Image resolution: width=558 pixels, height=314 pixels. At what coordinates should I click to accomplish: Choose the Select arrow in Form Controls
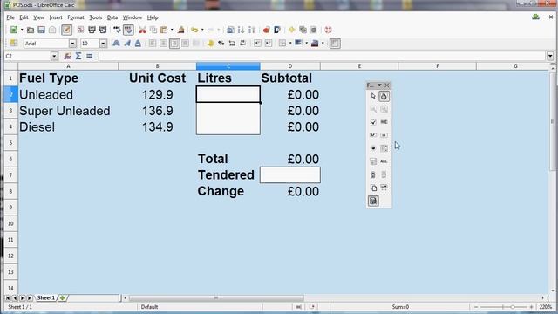(x=373, y=96)
